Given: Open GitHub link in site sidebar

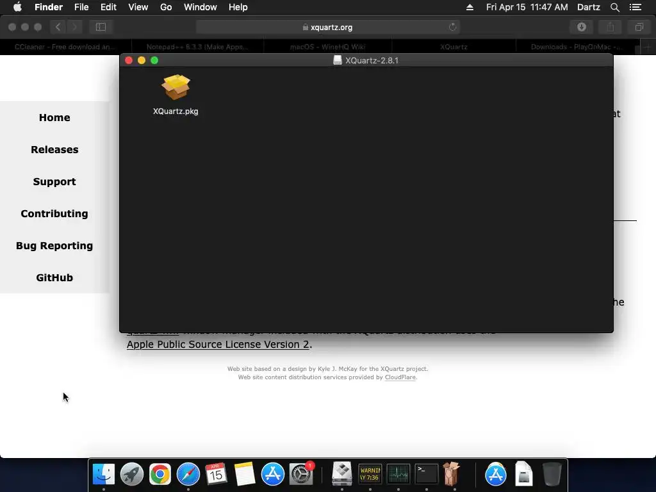Looking at the screenshot, I should (x=54, y=277).
